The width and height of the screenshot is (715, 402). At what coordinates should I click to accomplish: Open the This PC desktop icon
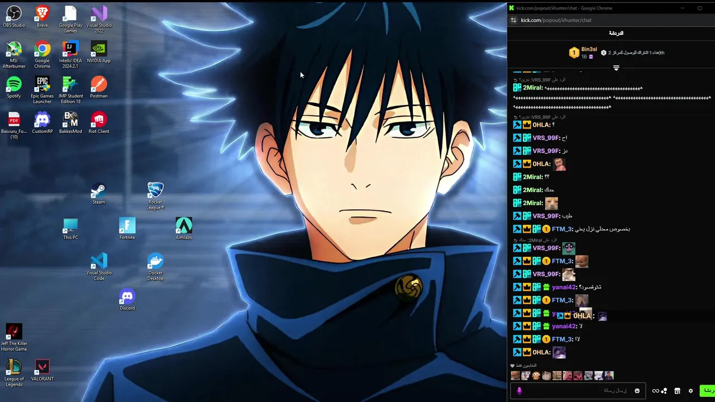[70, 228]
